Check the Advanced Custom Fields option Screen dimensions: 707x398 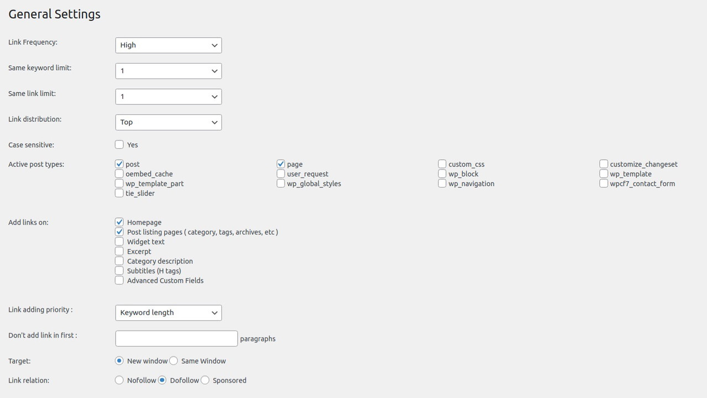coord(119,280)
